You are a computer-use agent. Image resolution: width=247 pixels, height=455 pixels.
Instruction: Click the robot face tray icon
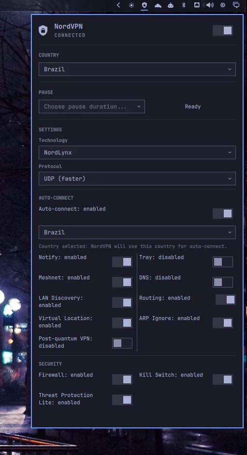[171, 5]
